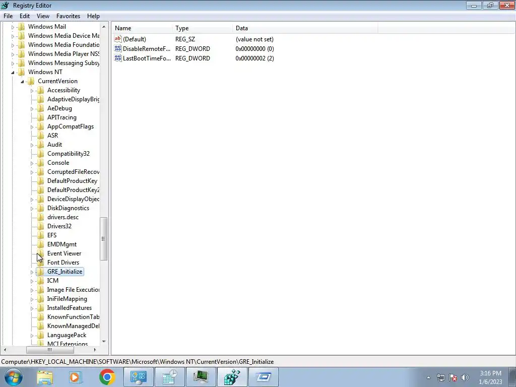Open the Favorites menu
The width and height of the screenshot is (516, 387).
(x=68, y=16)
